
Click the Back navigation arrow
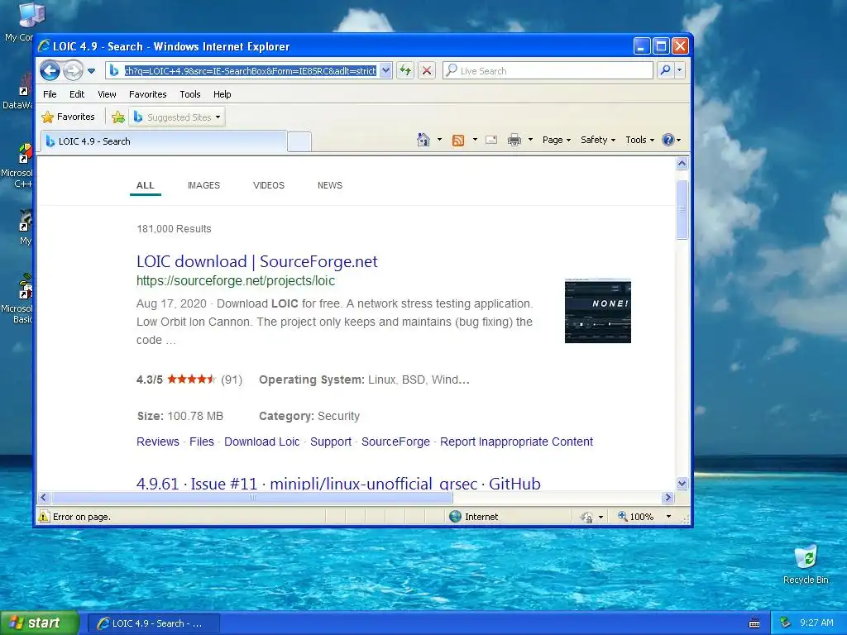pos(50,71)
